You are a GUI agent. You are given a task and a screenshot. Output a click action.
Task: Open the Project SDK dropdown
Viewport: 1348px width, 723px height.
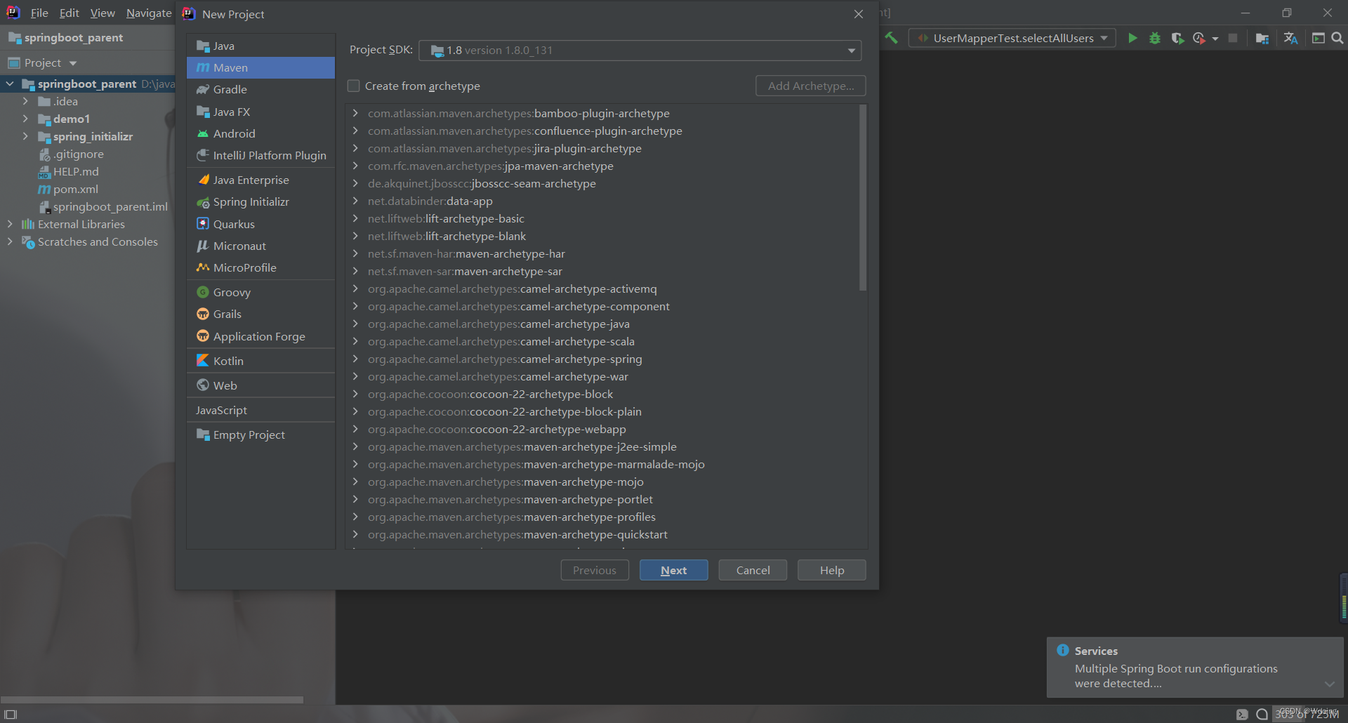640,51
